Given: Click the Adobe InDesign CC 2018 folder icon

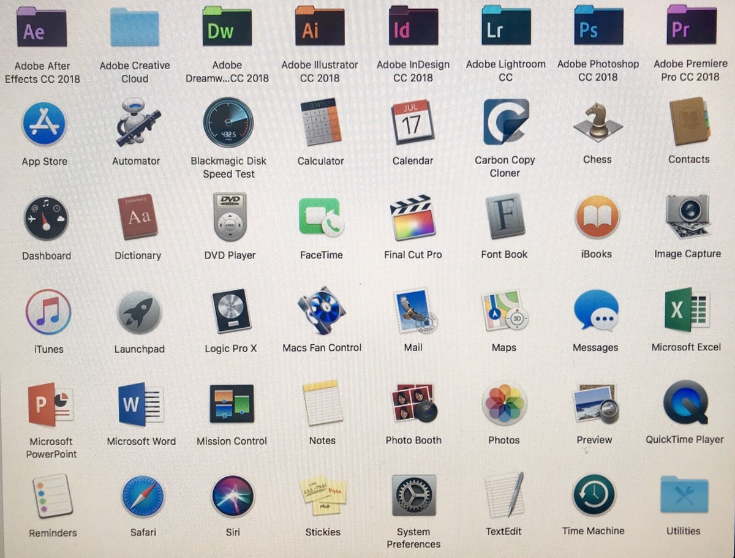Looking at the screenshot, I should [413, 26].
